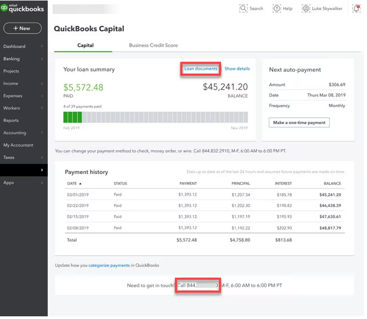Click the Search magnifier icon

tap(244, 8)
